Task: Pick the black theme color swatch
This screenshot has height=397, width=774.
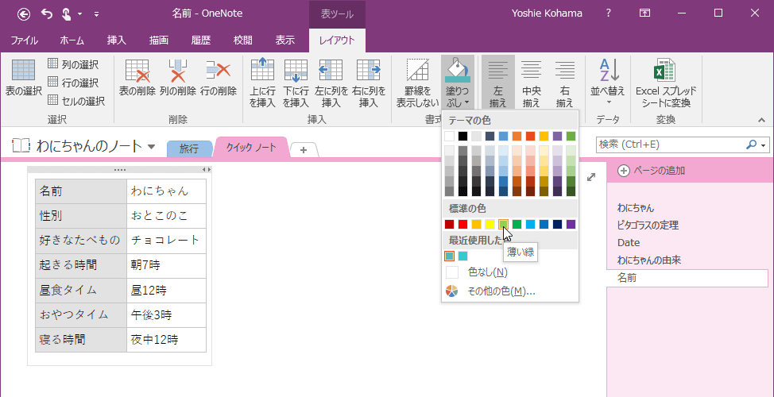Action: tap(462, 136)
